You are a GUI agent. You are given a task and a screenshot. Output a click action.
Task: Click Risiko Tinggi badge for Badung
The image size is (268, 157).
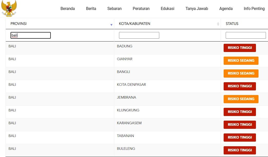click(240, 48)
